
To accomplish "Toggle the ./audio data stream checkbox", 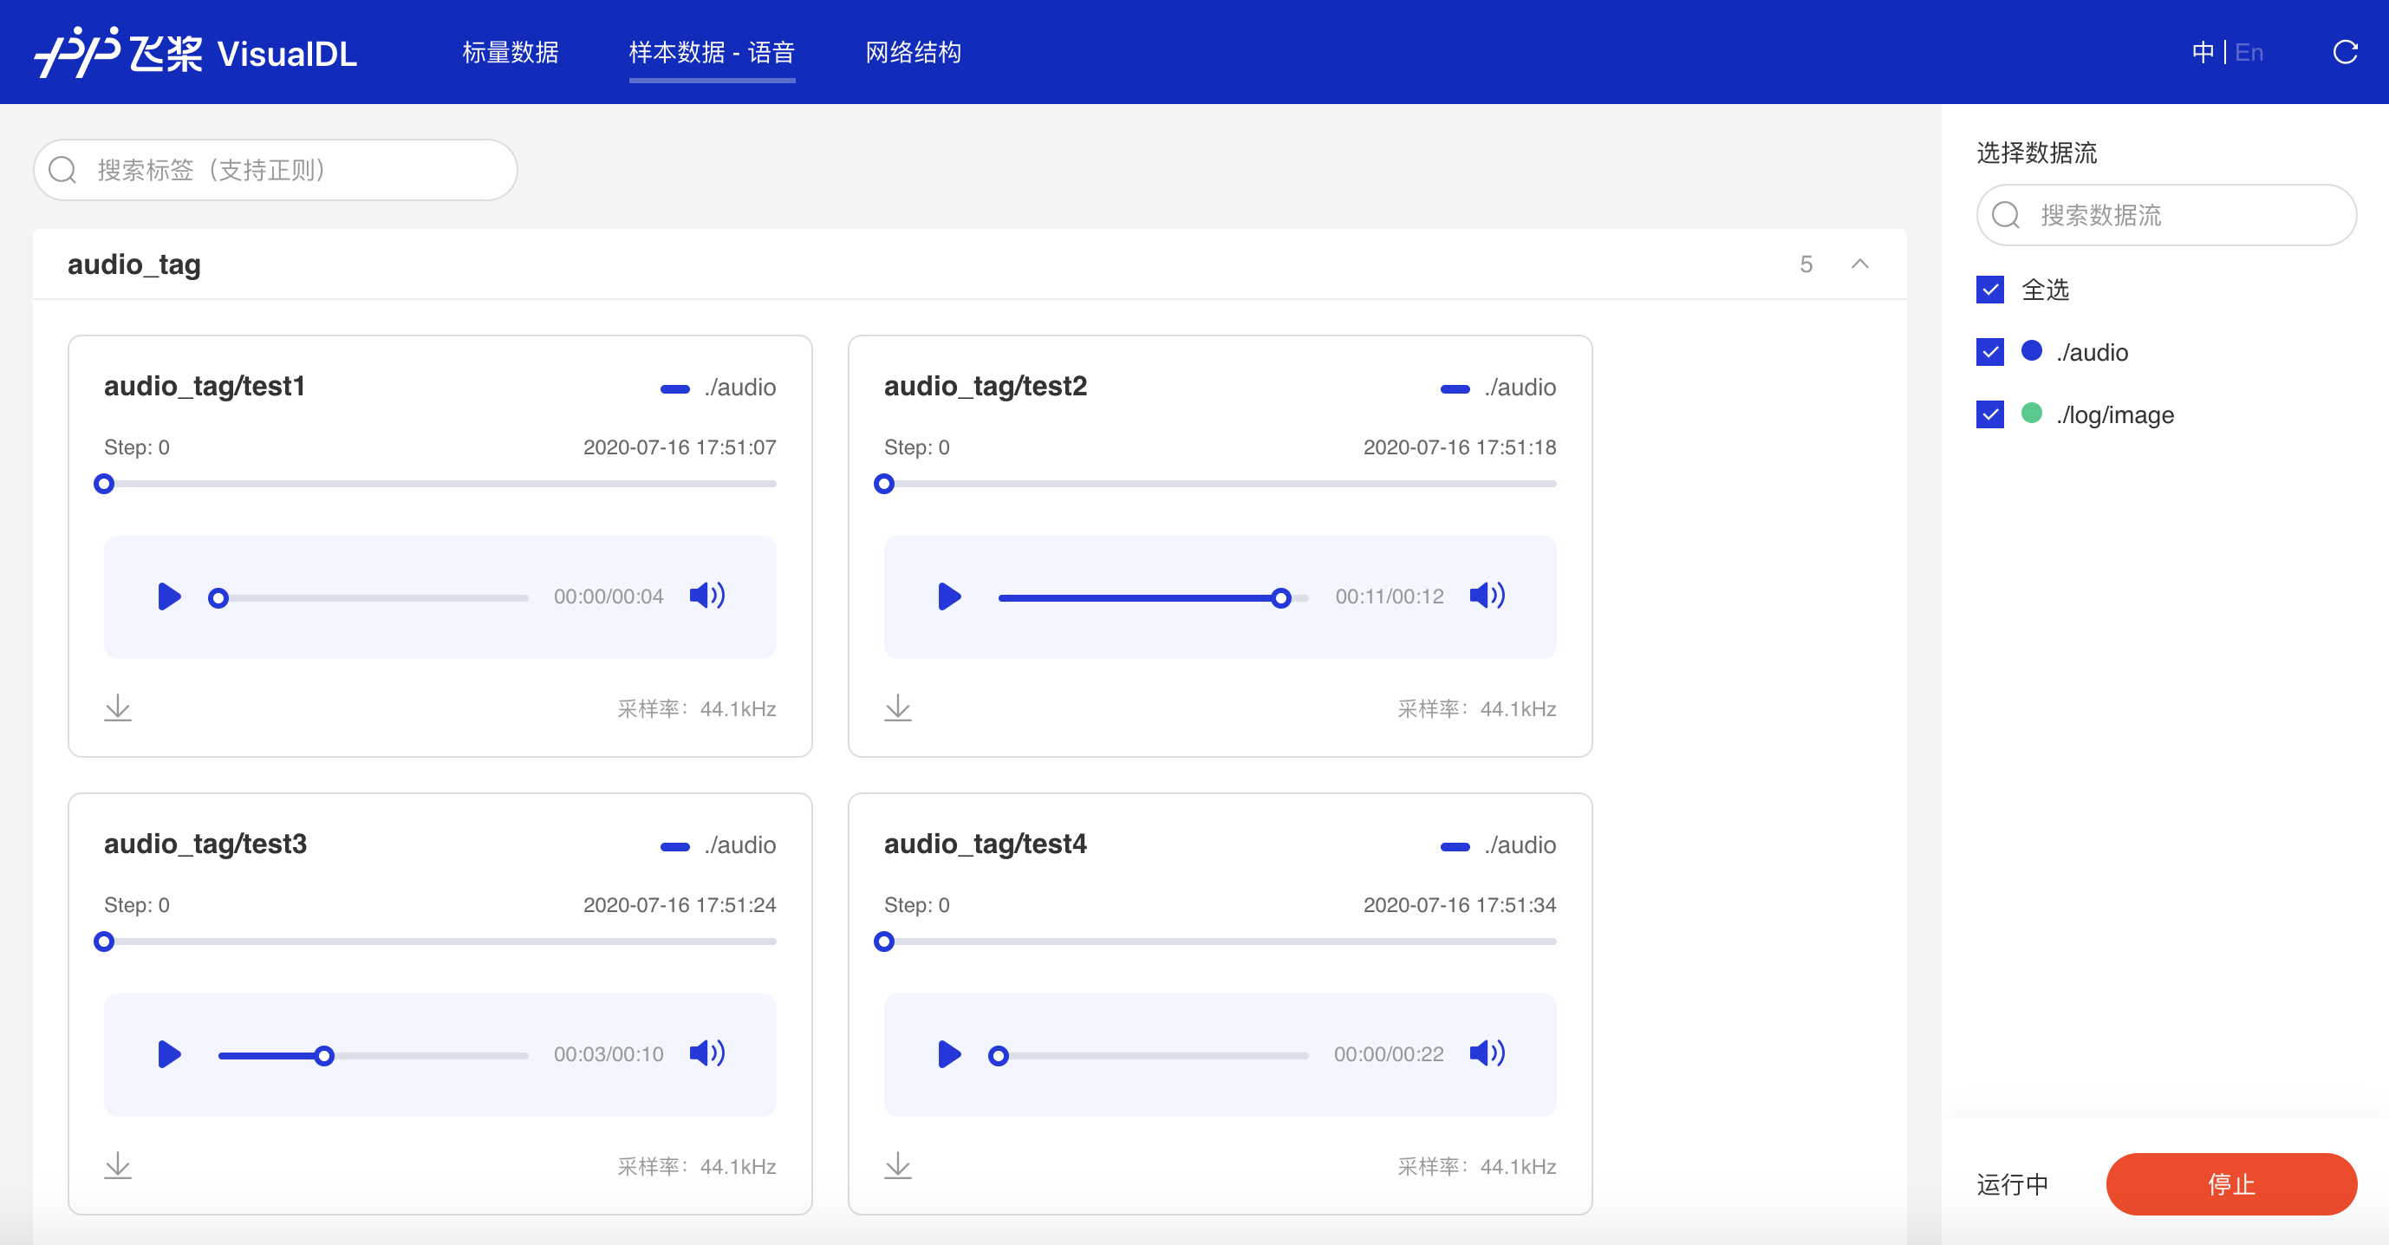I will tap(1990, 353).
